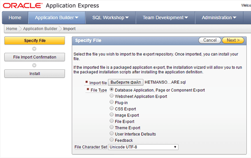The width and height of the screenshot is (251, 158).
Task: Select Database Application, Page or Component Export
Action: tap(112, 89)
